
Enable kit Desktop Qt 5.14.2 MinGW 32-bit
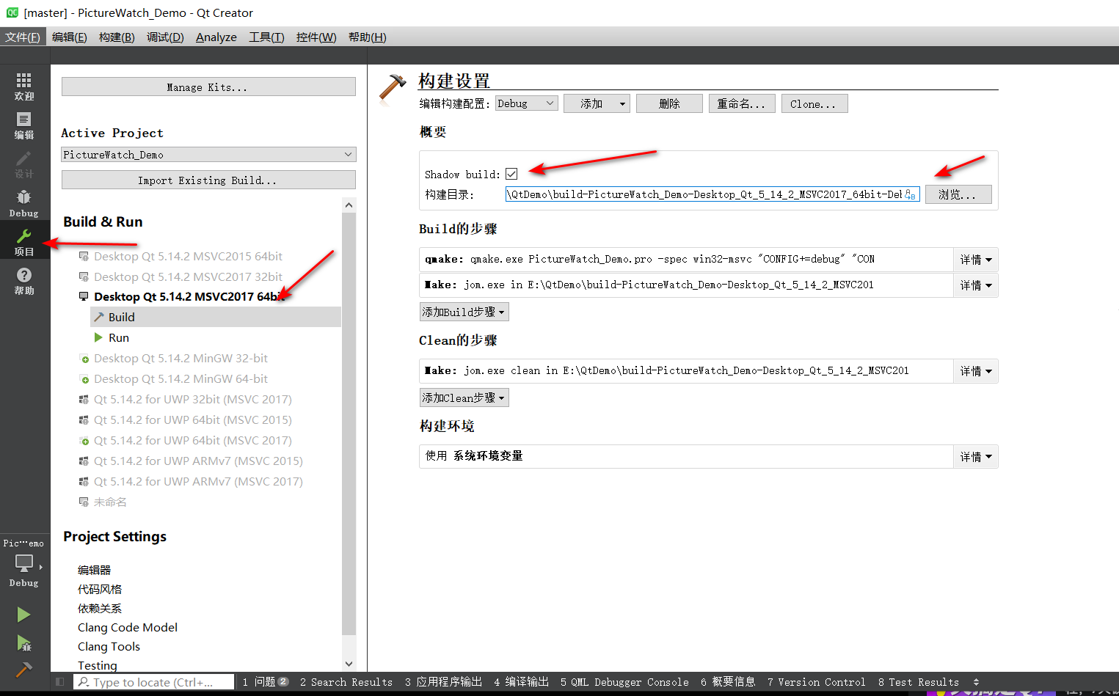pyautogui.click(x=181, y=358)
